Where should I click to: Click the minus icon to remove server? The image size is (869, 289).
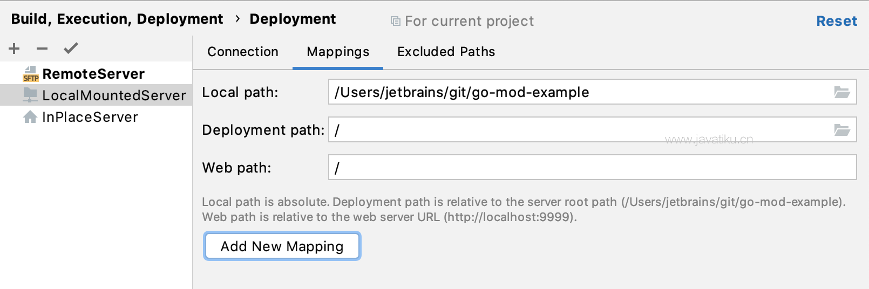pyautogui.click(x=42, y=49)
